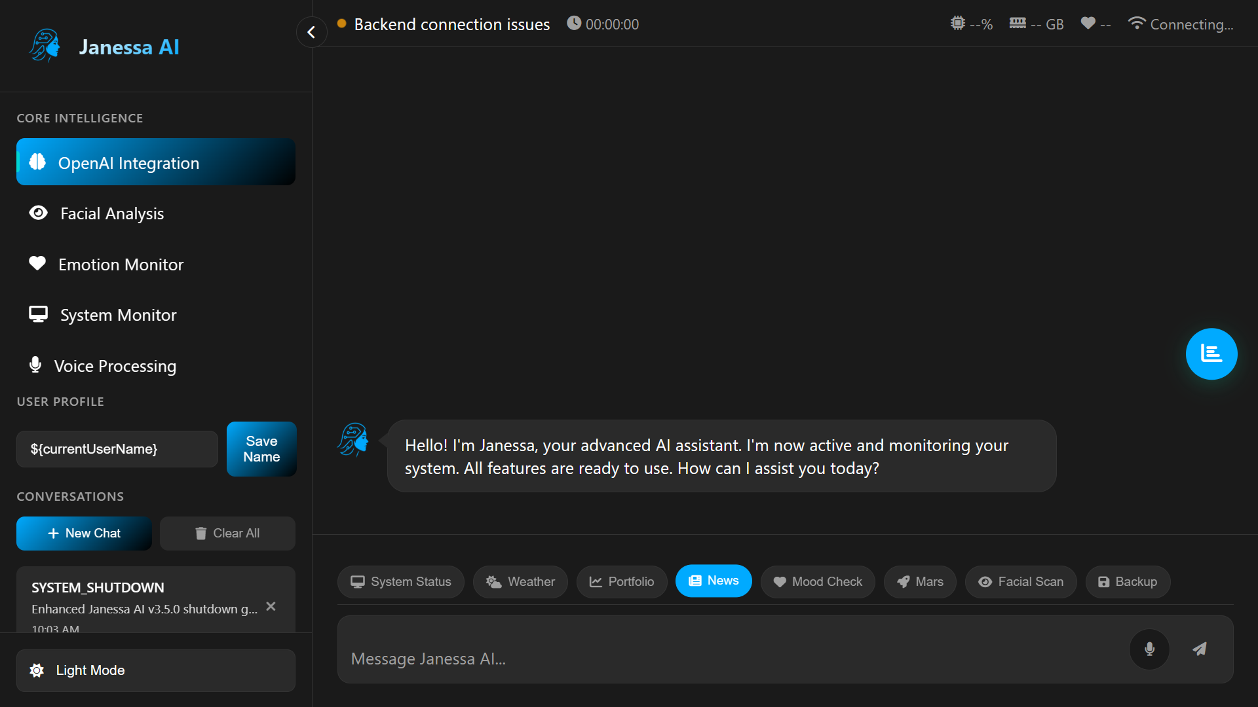The height and width of the screenshot is (707, 1258).
Task: Click the heart status icon in header
Action: click(1088, 24)
